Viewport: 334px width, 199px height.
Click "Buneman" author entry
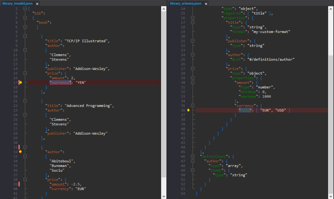59,166
